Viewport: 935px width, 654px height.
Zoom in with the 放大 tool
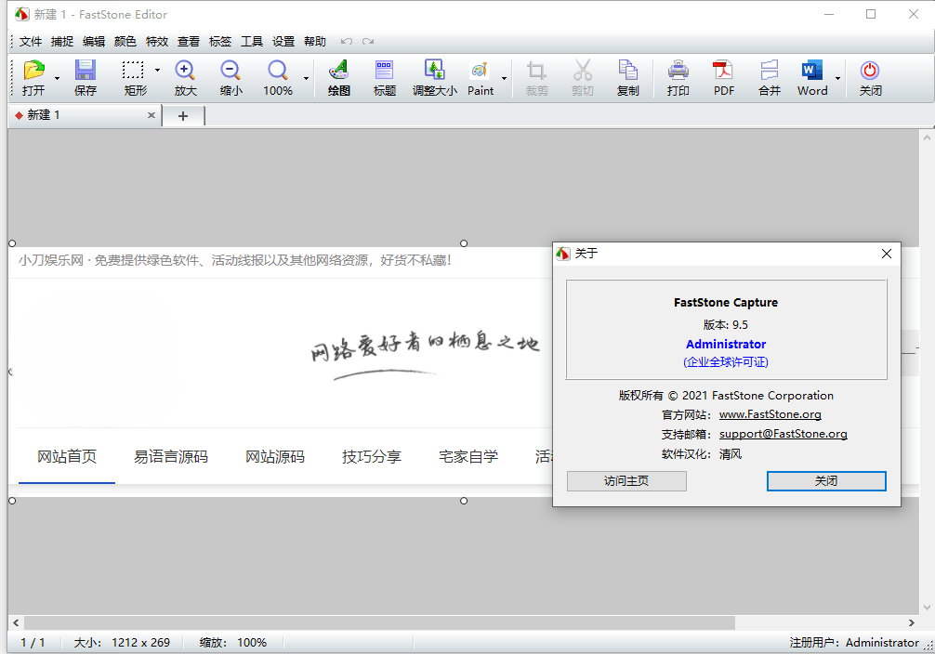coord(185,77)
